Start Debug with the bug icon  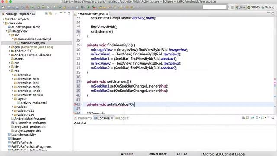pyautogui.click(x=82, y=7)
